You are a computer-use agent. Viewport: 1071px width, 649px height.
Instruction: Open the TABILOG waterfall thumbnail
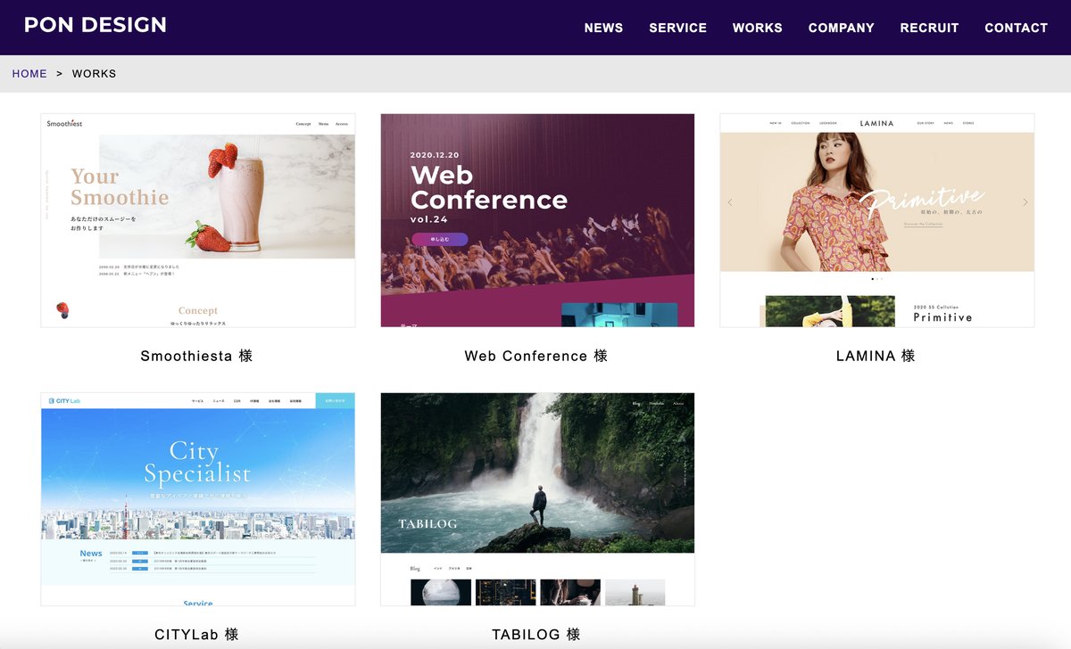point(537,499)
